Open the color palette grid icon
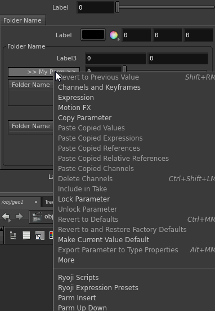Image resolution: width=215 pixels, height=311 pixels. coord(51,235)
